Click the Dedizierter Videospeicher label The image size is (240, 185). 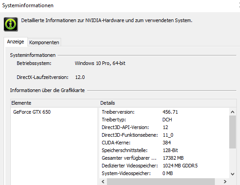(x=129, y=166)
